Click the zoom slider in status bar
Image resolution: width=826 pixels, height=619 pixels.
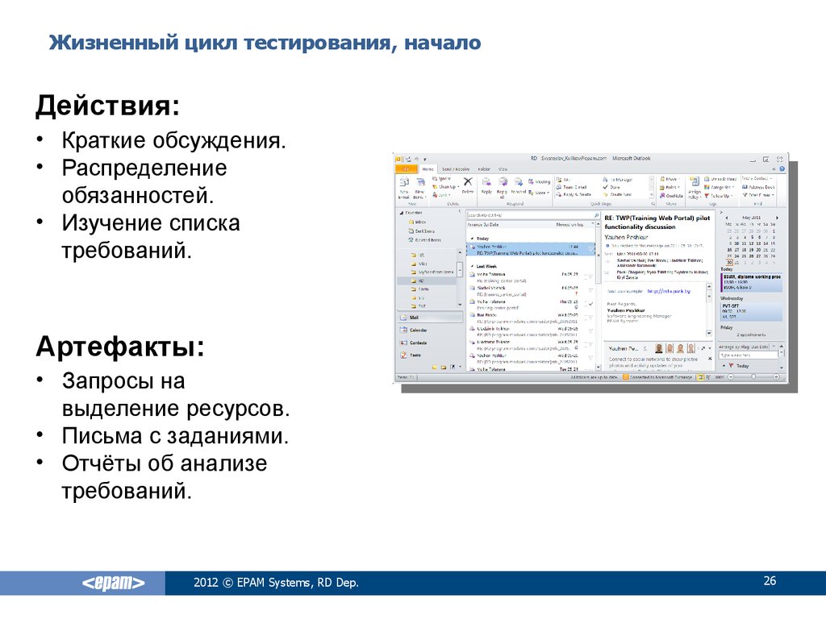point(753,376)
